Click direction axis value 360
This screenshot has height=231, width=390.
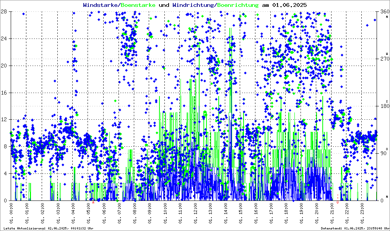[x=385, y=12]
